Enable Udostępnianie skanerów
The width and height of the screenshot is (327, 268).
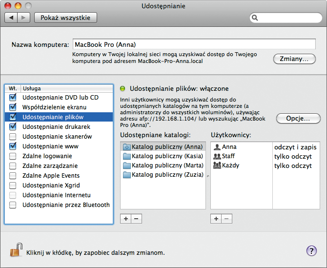(13, 136)
